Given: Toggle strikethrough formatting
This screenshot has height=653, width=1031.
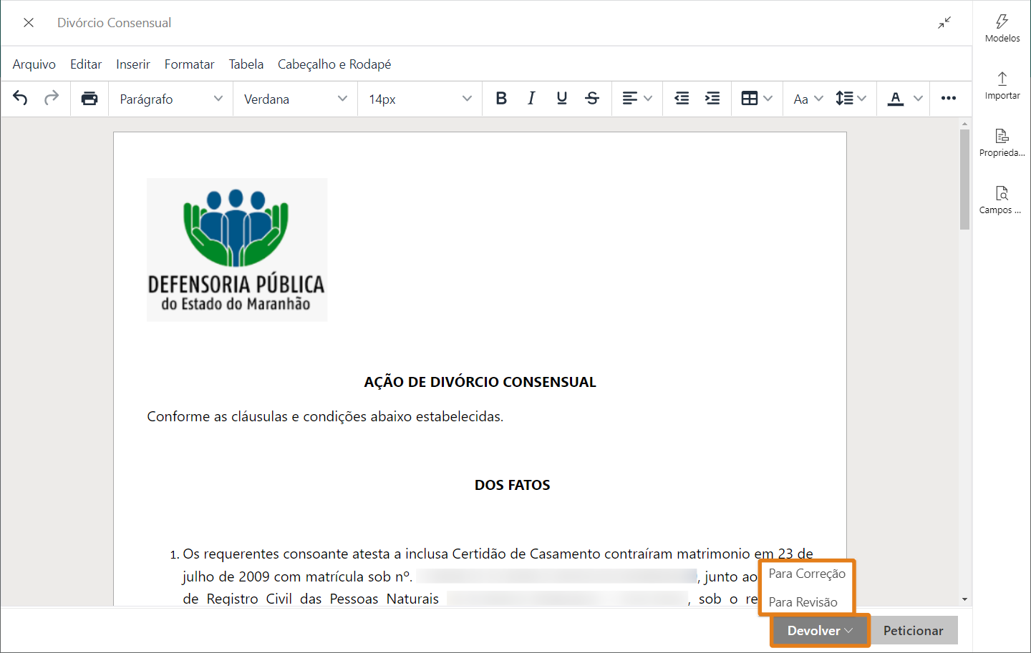Looking at the screenshot, I should (592, 99).
